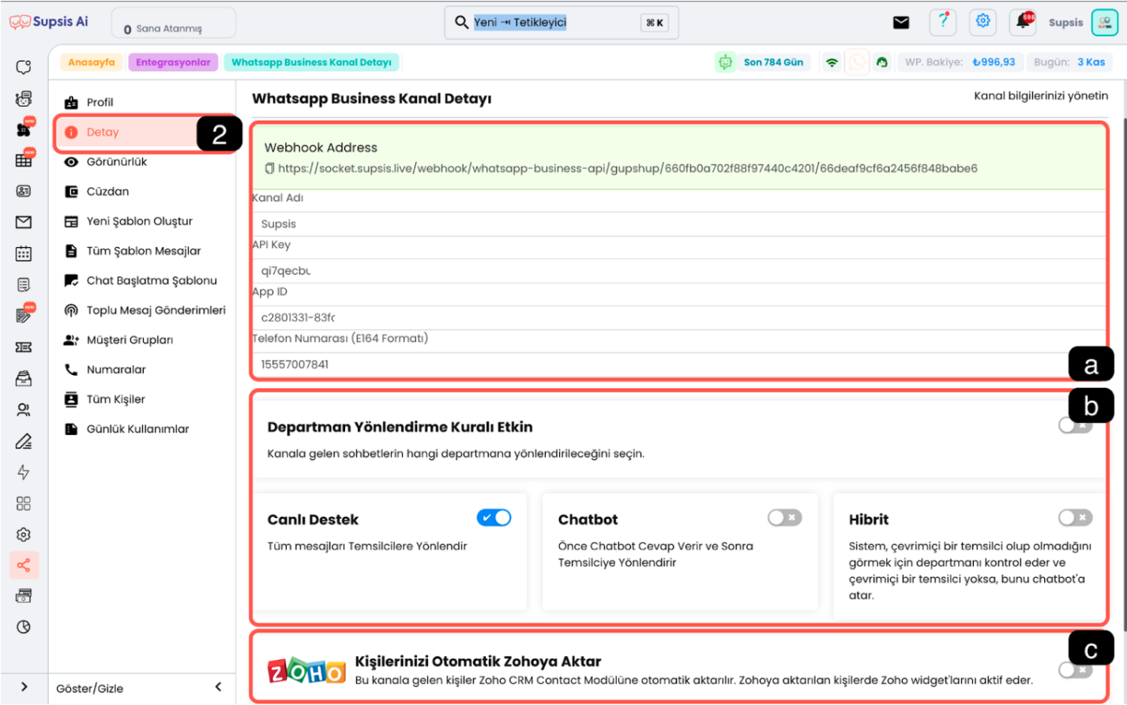Go to Anasayfa breadcrumb

[x=92, y=62]
